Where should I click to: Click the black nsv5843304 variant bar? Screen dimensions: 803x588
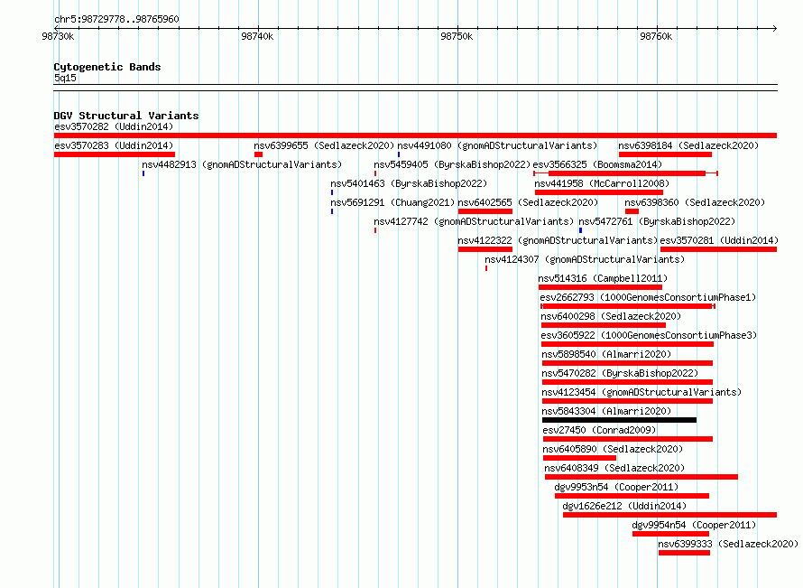click(619, 420)
